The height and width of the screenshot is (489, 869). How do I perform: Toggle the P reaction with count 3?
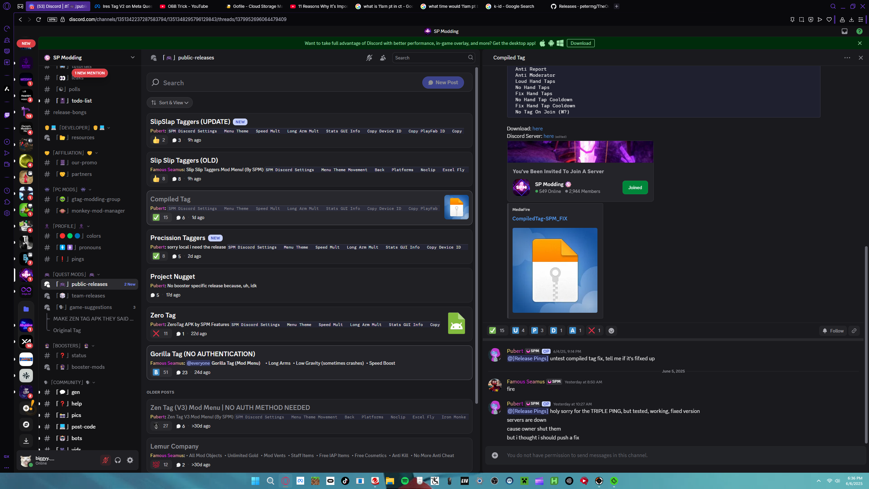tap(537, 331)
